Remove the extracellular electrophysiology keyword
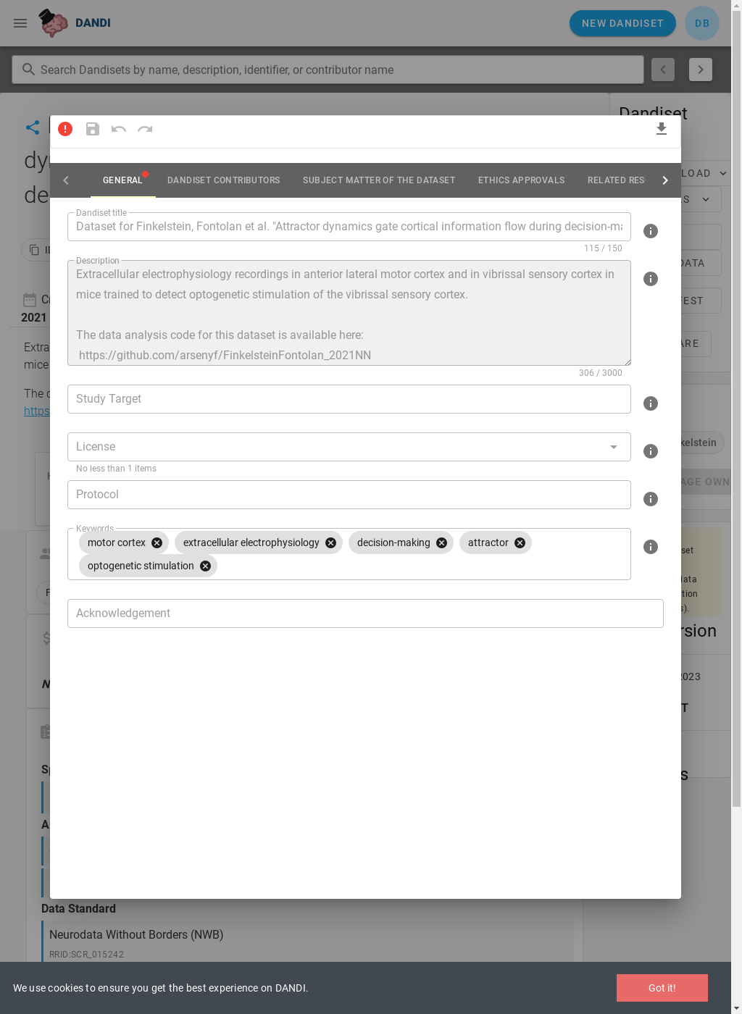The width and height of the screenshot is (742, 1014). coord(330,542)
